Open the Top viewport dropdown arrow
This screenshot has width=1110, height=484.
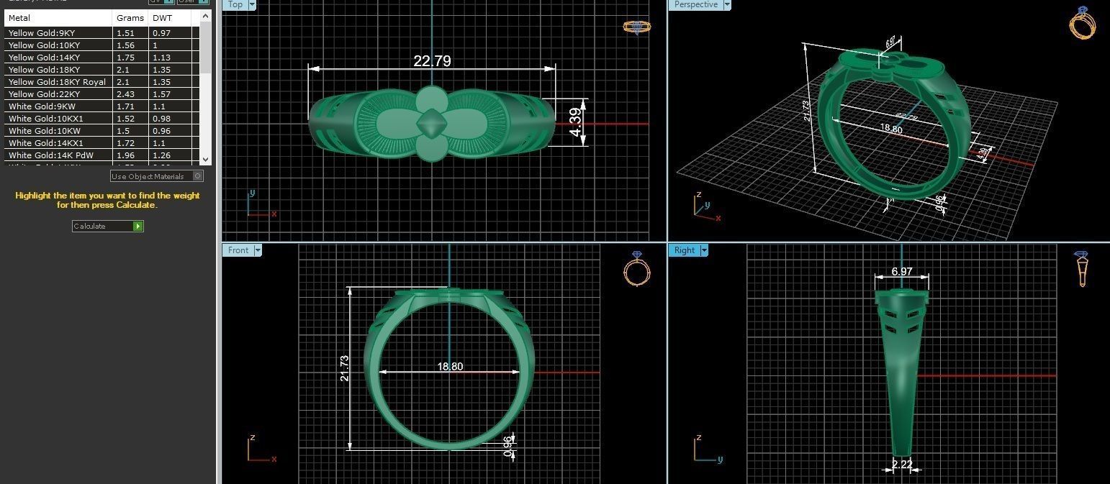(x=252, y=4)
